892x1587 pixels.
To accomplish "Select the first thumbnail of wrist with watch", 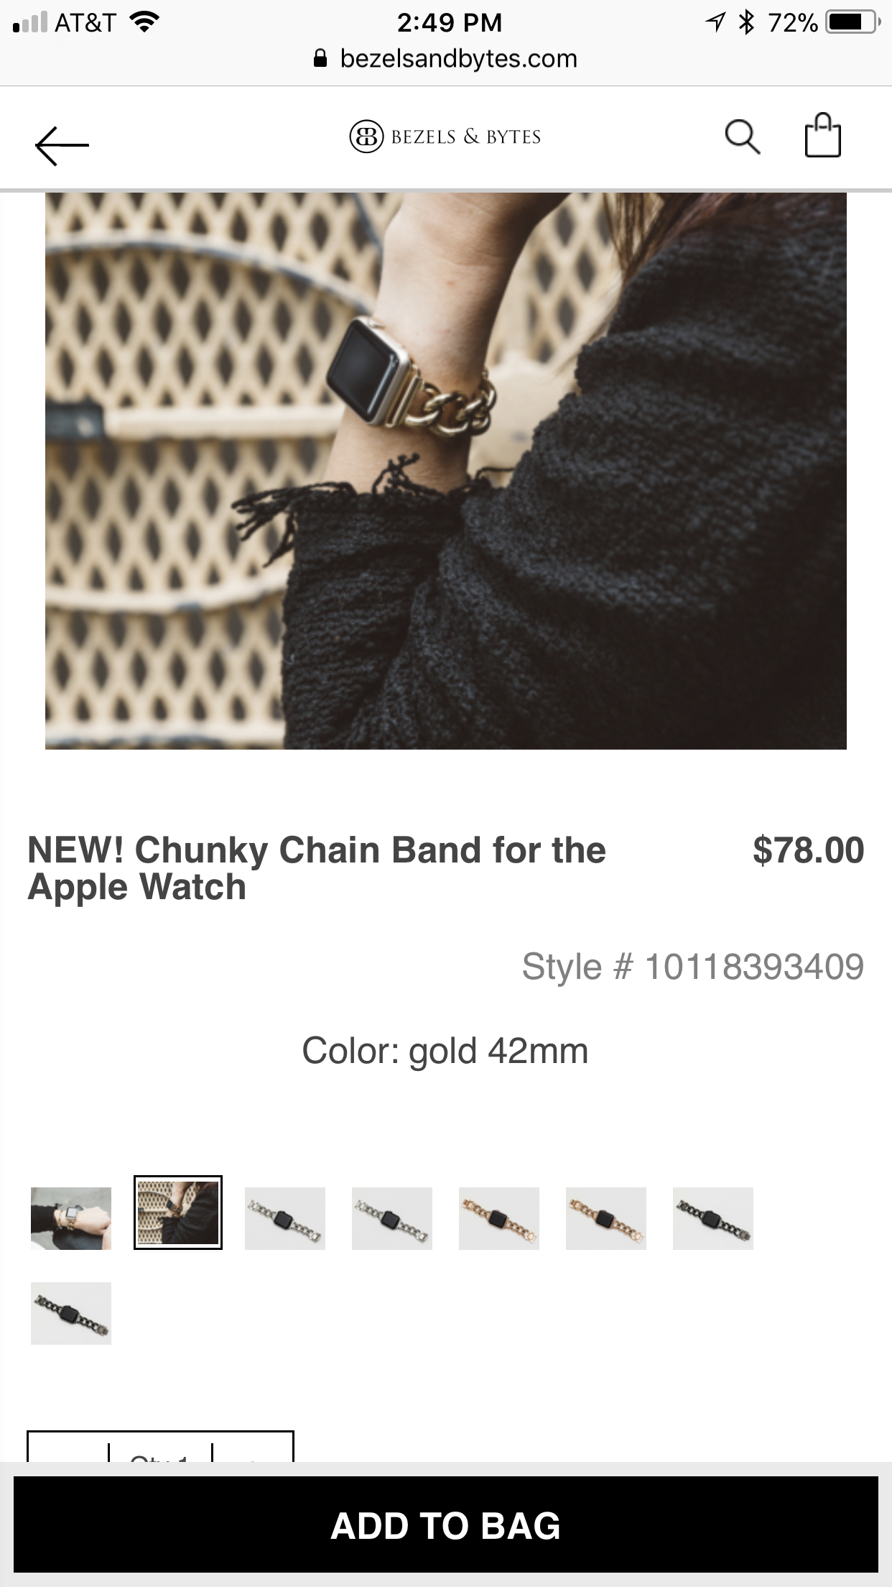I will tap(71, 1218).
